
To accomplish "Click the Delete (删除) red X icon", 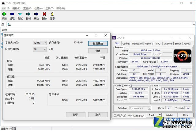I will (x=44, y=14).
